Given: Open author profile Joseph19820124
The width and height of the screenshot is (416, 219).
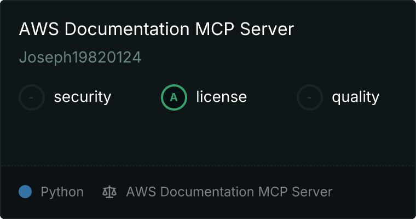Looking at the screenshot, I should tap(80, 57).
